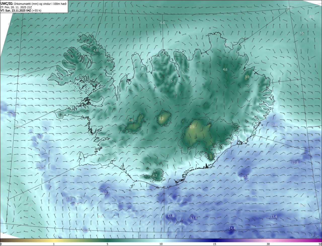
Task: Click the 13.2 value over the sea
Action: click(246, 177)
